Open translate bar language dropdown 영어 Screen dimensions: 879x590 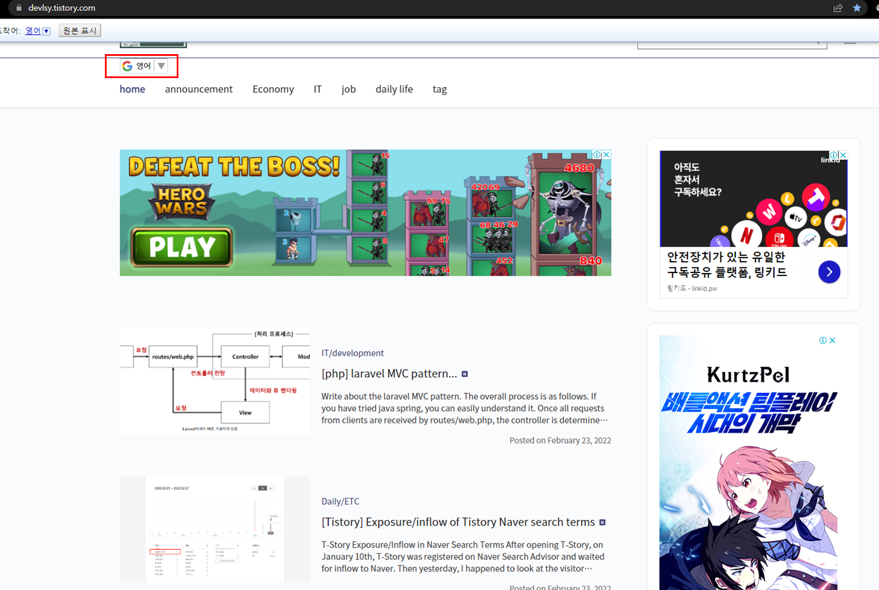pos(38,31)
